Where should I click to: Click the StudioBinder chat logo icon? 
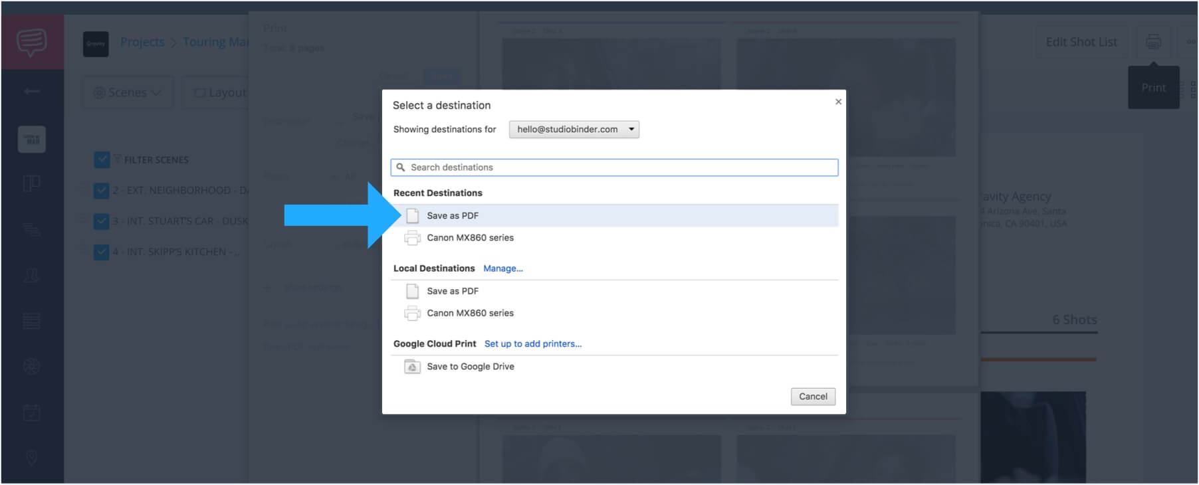32,42
